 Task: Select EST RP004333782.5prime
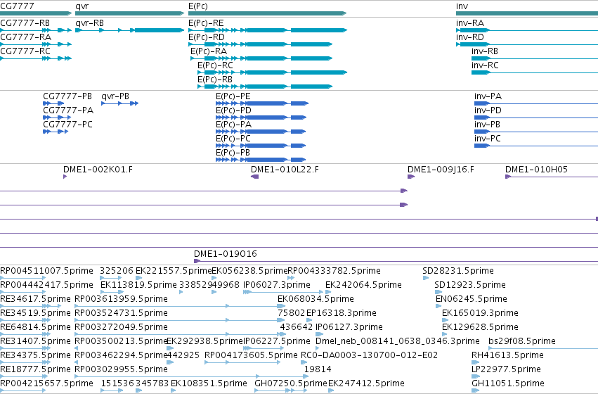click(x=334, y=271)
